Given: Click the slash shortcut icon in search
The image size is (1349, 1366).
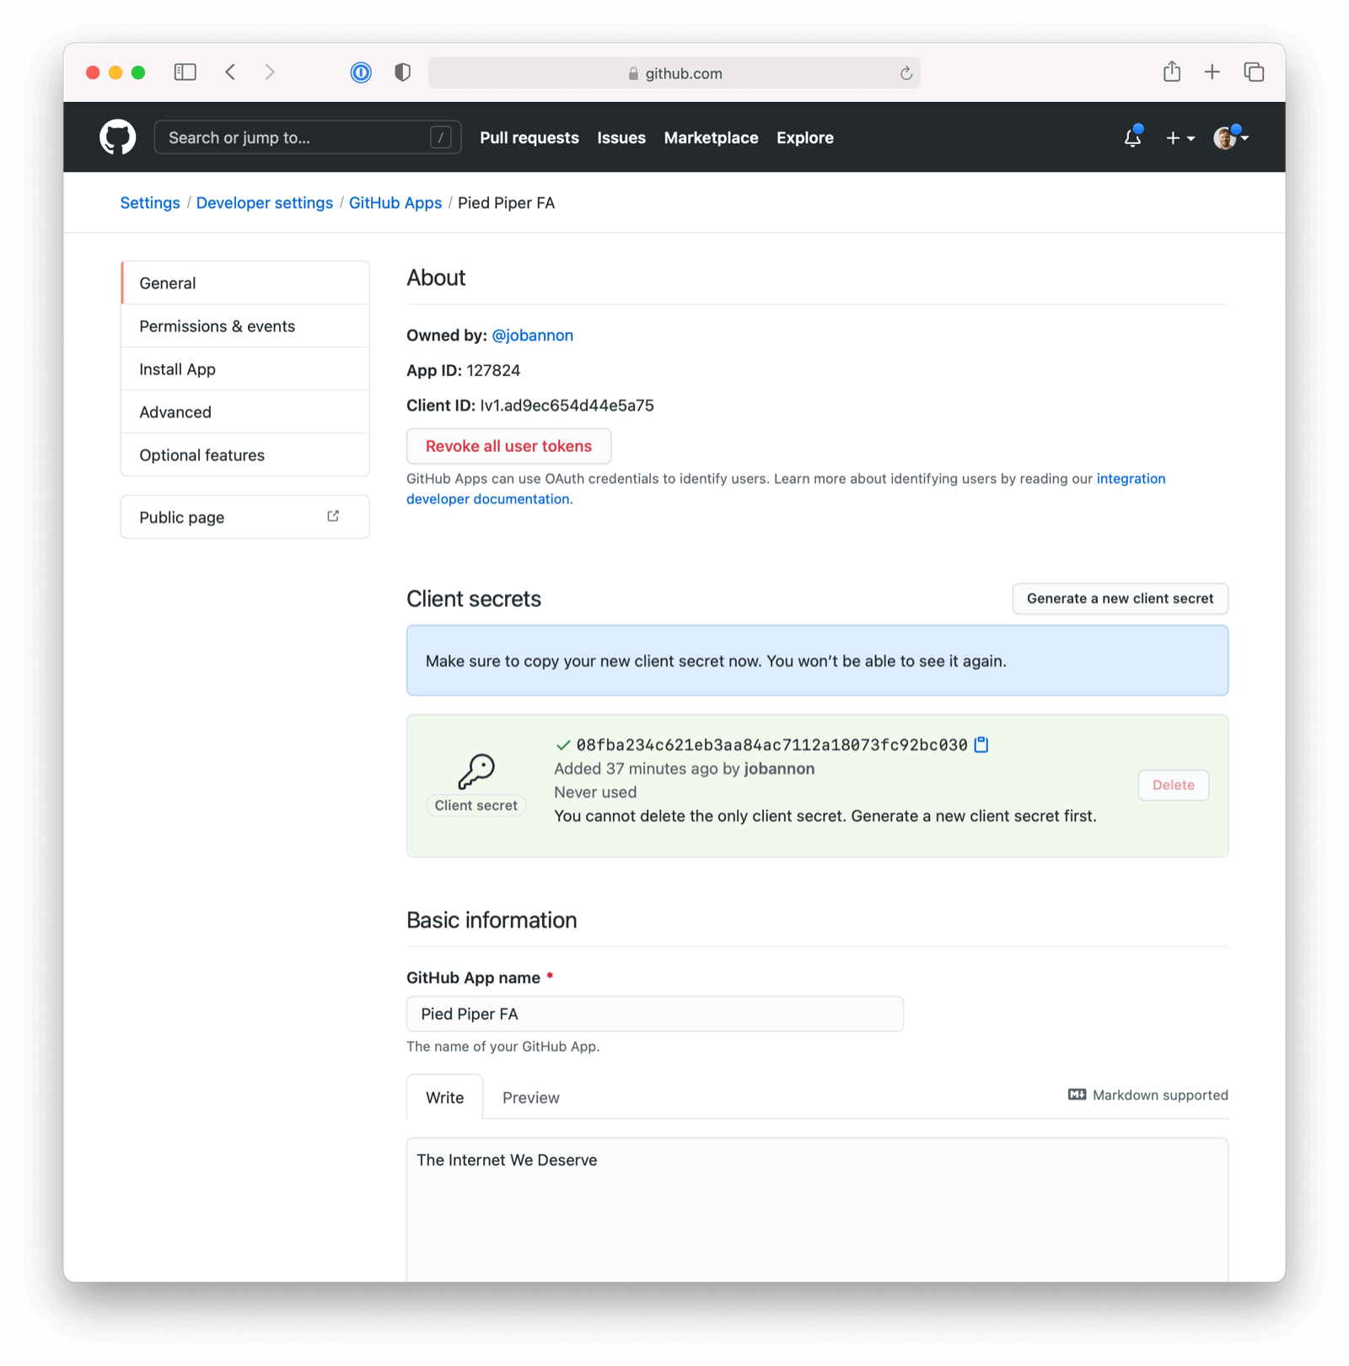Looking at the screenshot, I should pos(441,137).
